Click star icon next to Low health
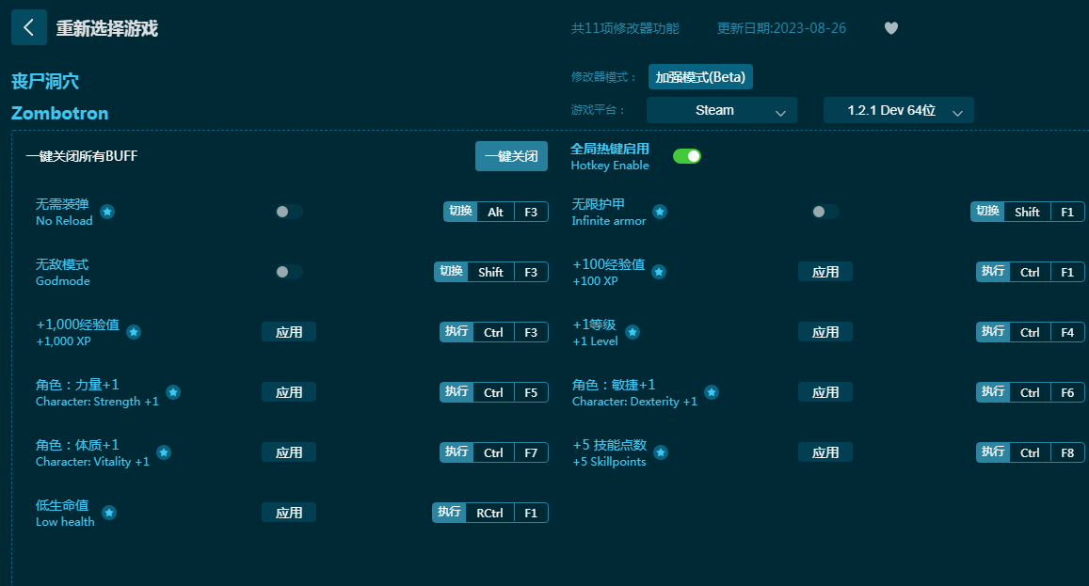This screenshot has width=1089, height=586. pos(109,513)
